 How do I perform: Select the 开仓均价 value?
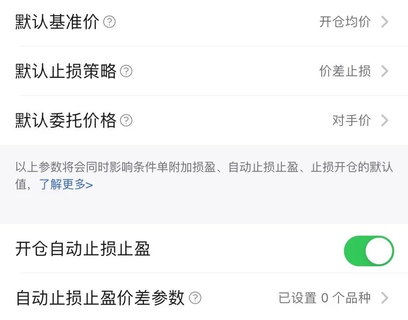(345, 22)
